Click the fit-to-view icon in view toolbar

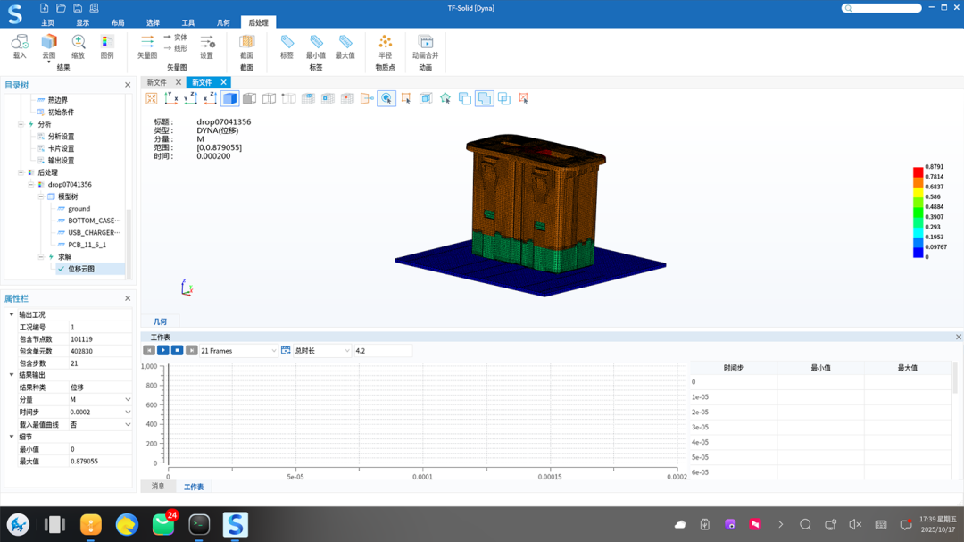152,98
